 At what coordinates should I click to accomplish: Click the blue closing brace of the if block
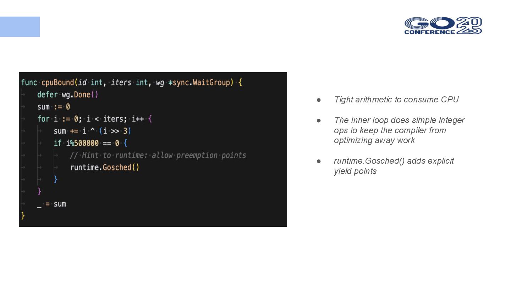(x=55, y=179)
